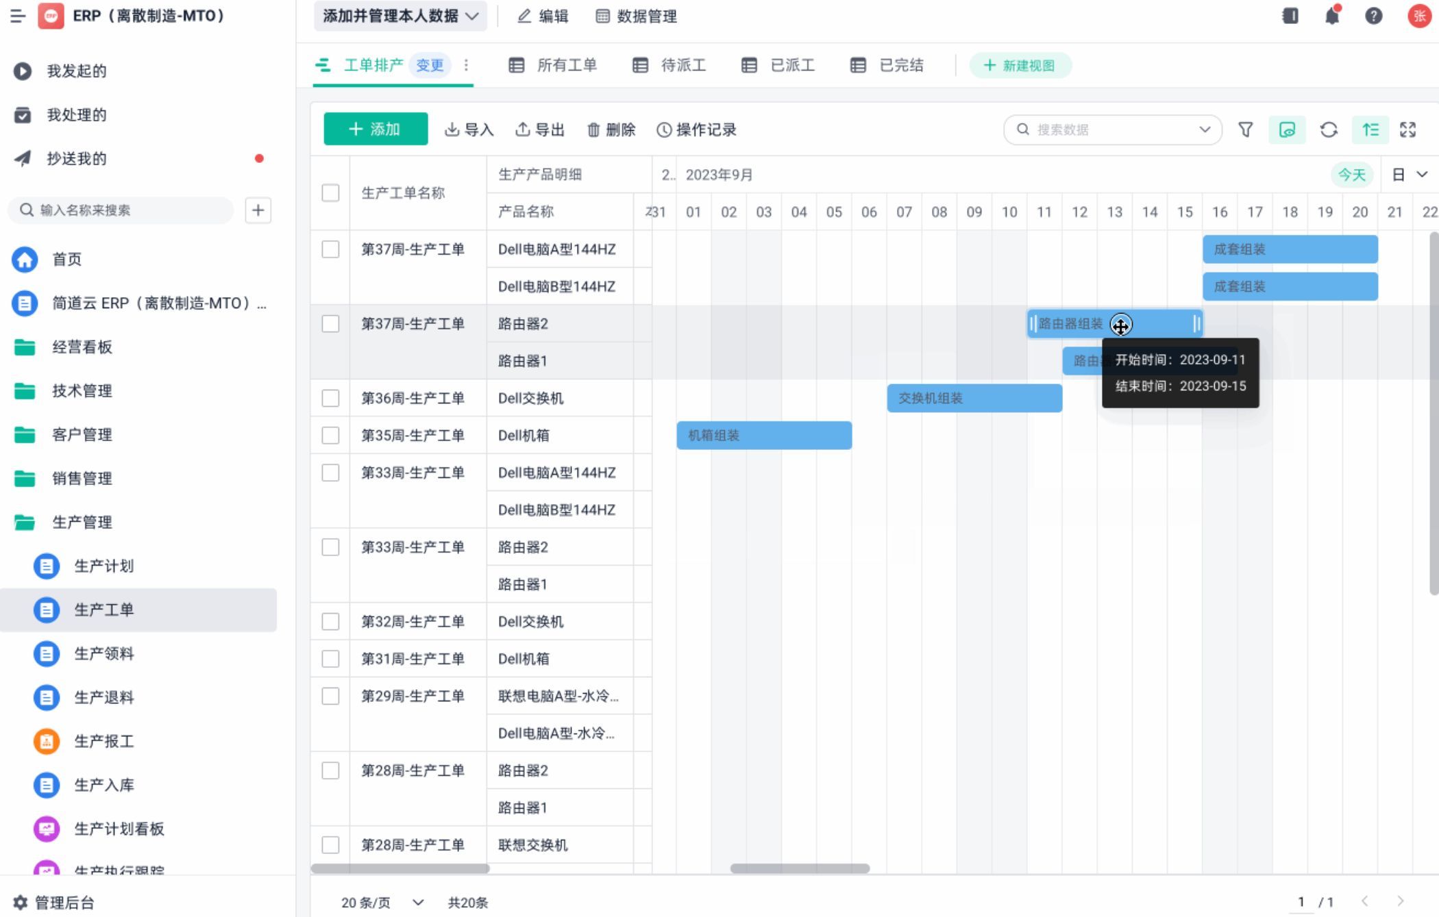1439x917 pixels.
Task: Open the 生产报工 sidebar item
Action: pos(103,741)
